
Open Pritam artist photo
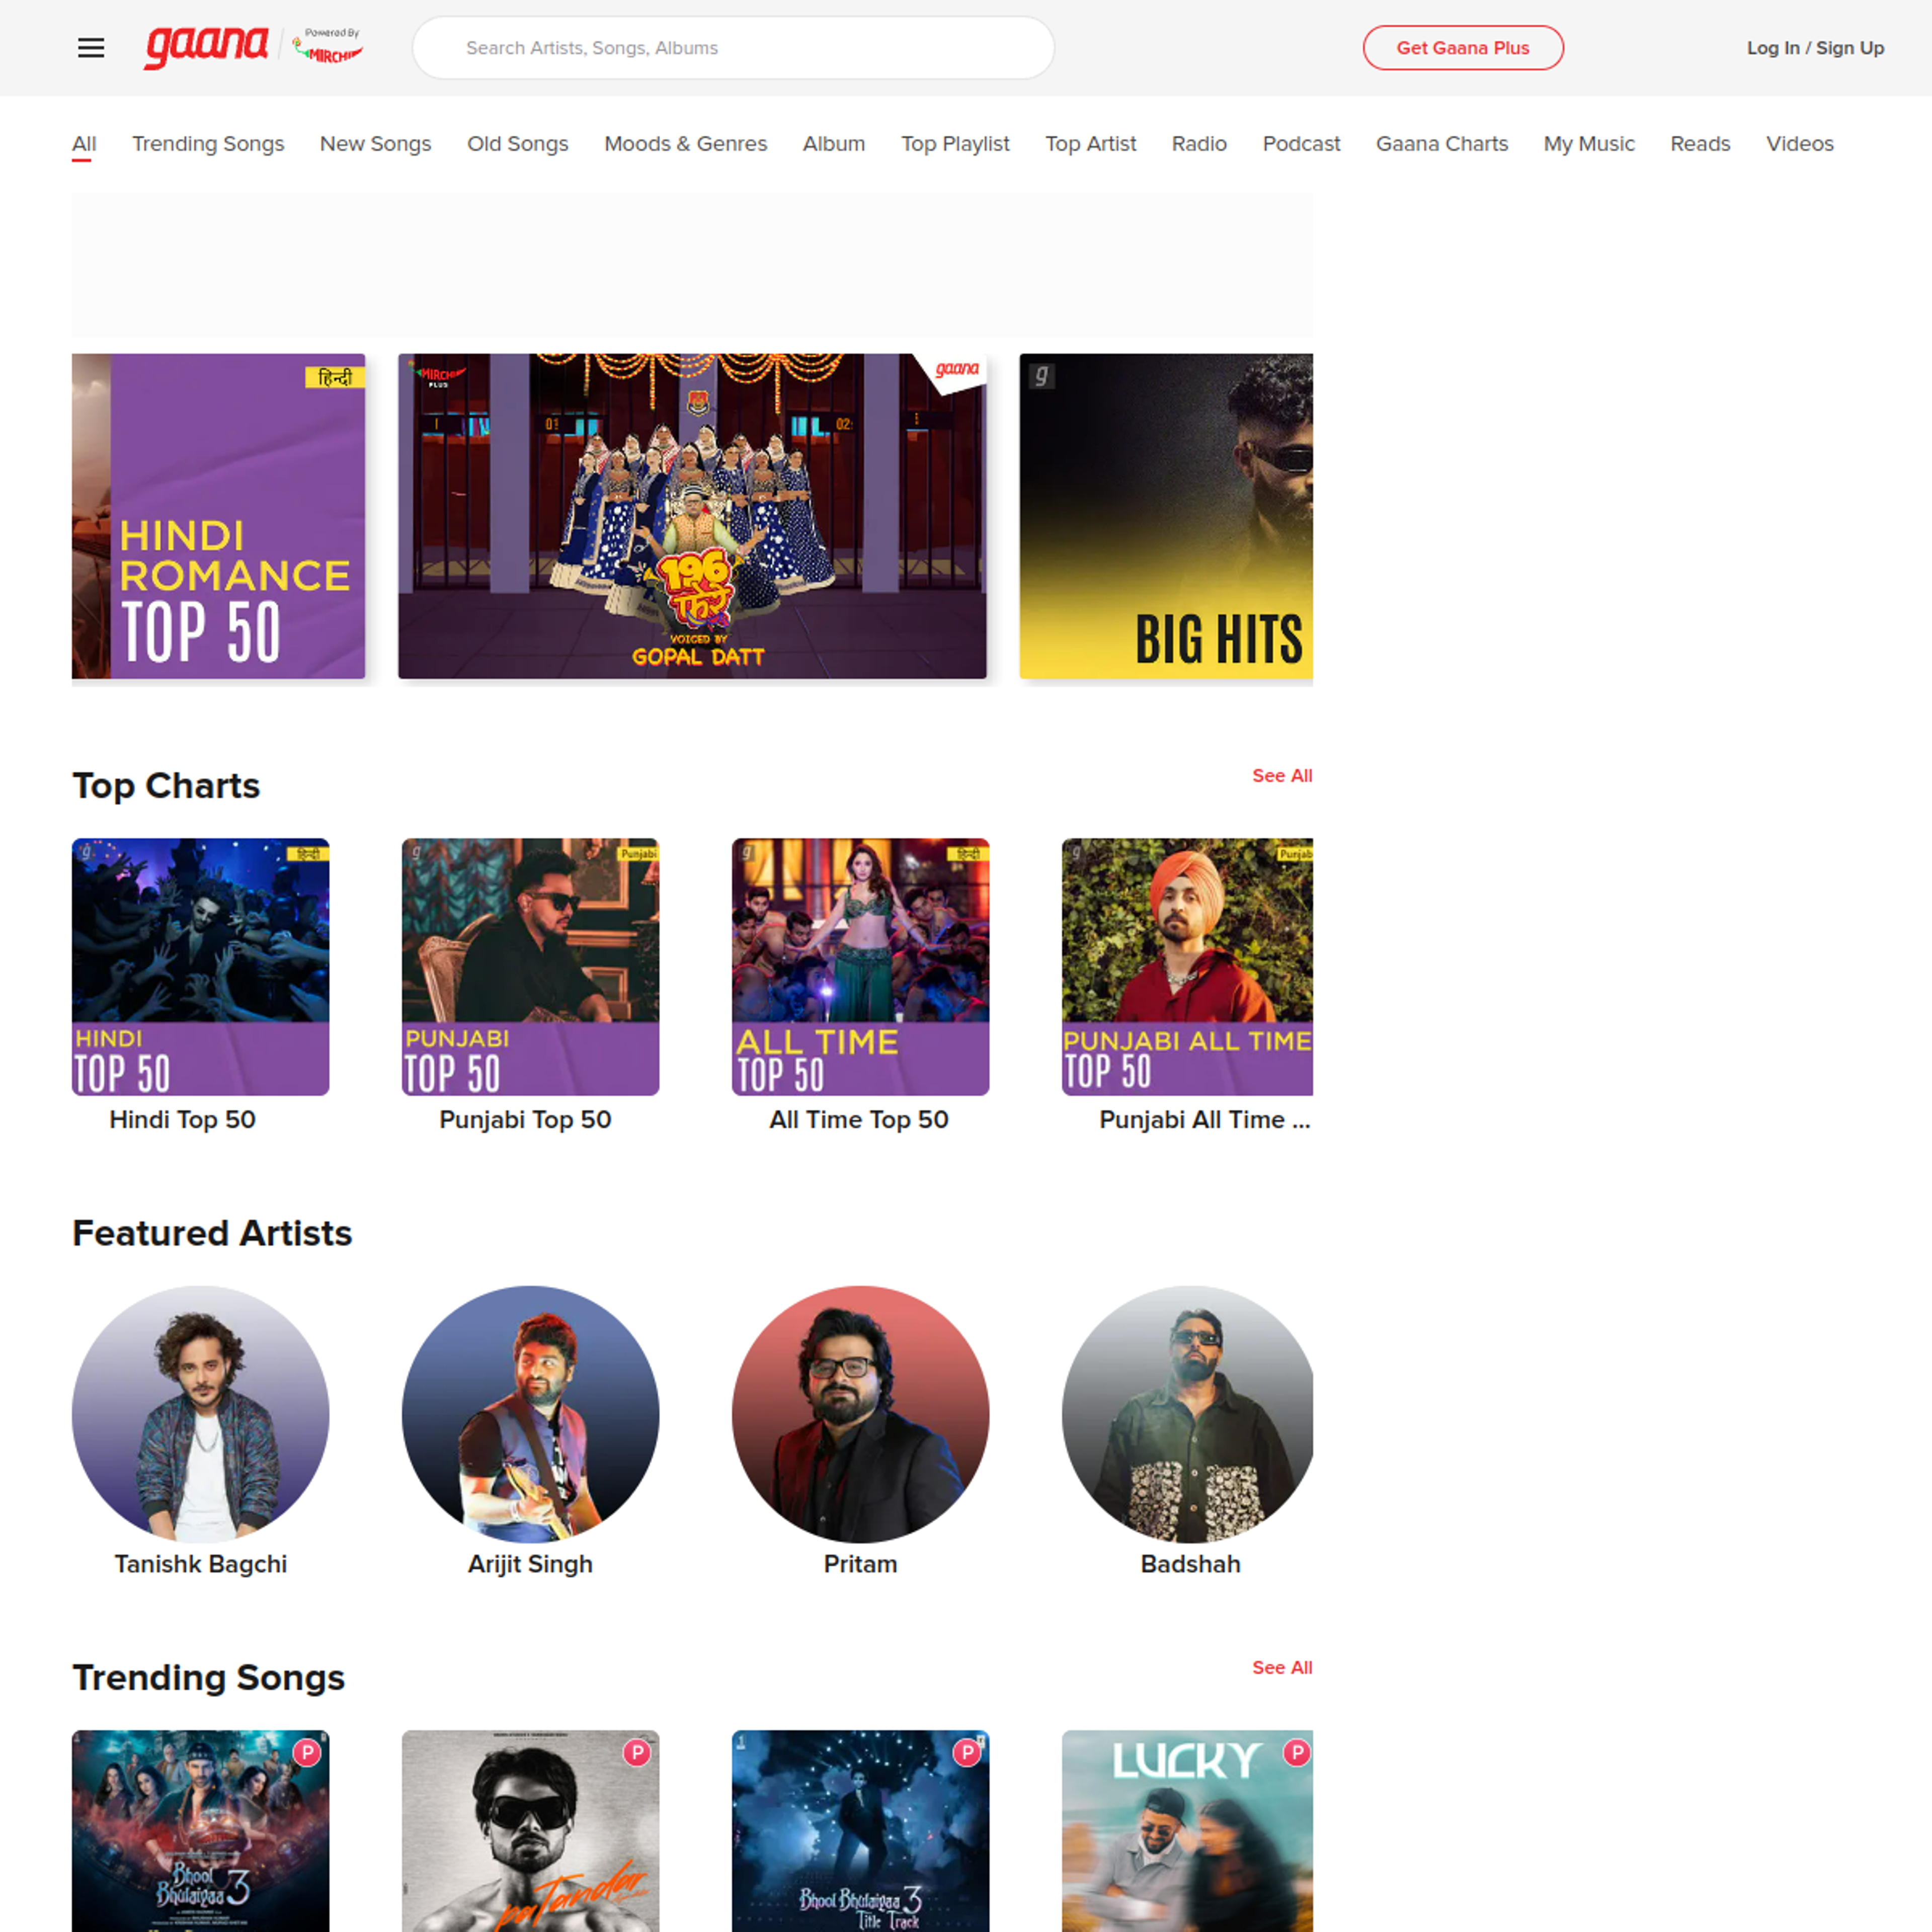(x=860, y=1414)
